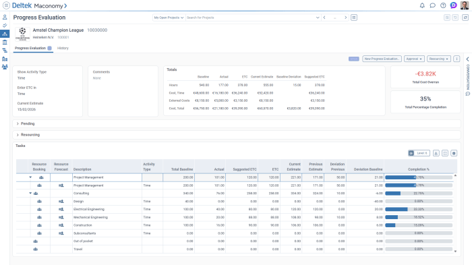Viewport: 472px width, 265px height.
Task: Click the Resource Booking icon in the Out of pocket row
Action: coord(35,241)
